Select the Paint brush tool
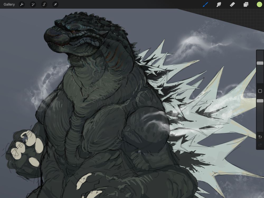Viewport: 264px width, 198px height. tap(205, 4)
